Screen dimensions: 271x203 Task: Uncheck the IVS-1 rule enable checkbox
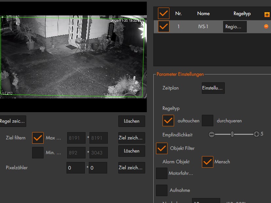[164, 27]
